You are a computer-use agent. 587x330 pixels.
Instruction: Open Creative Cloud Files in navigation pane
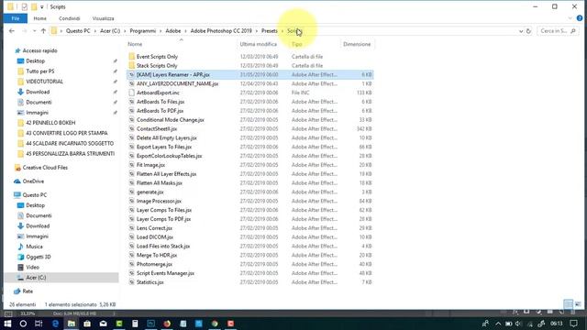pyautogui.click(x=45, y=168)
